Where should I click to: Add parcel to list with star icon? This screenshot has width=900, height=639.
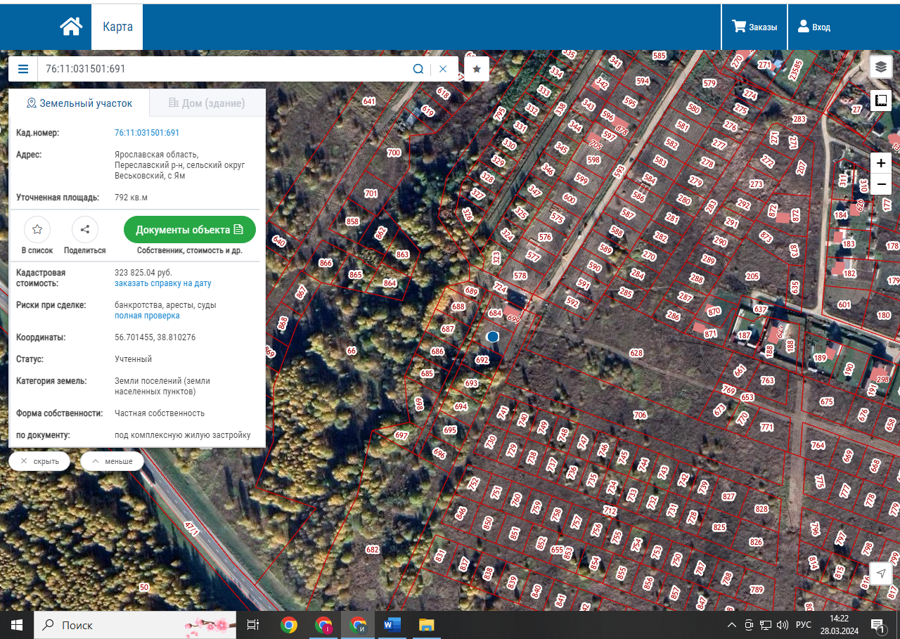tap(37, 229)
